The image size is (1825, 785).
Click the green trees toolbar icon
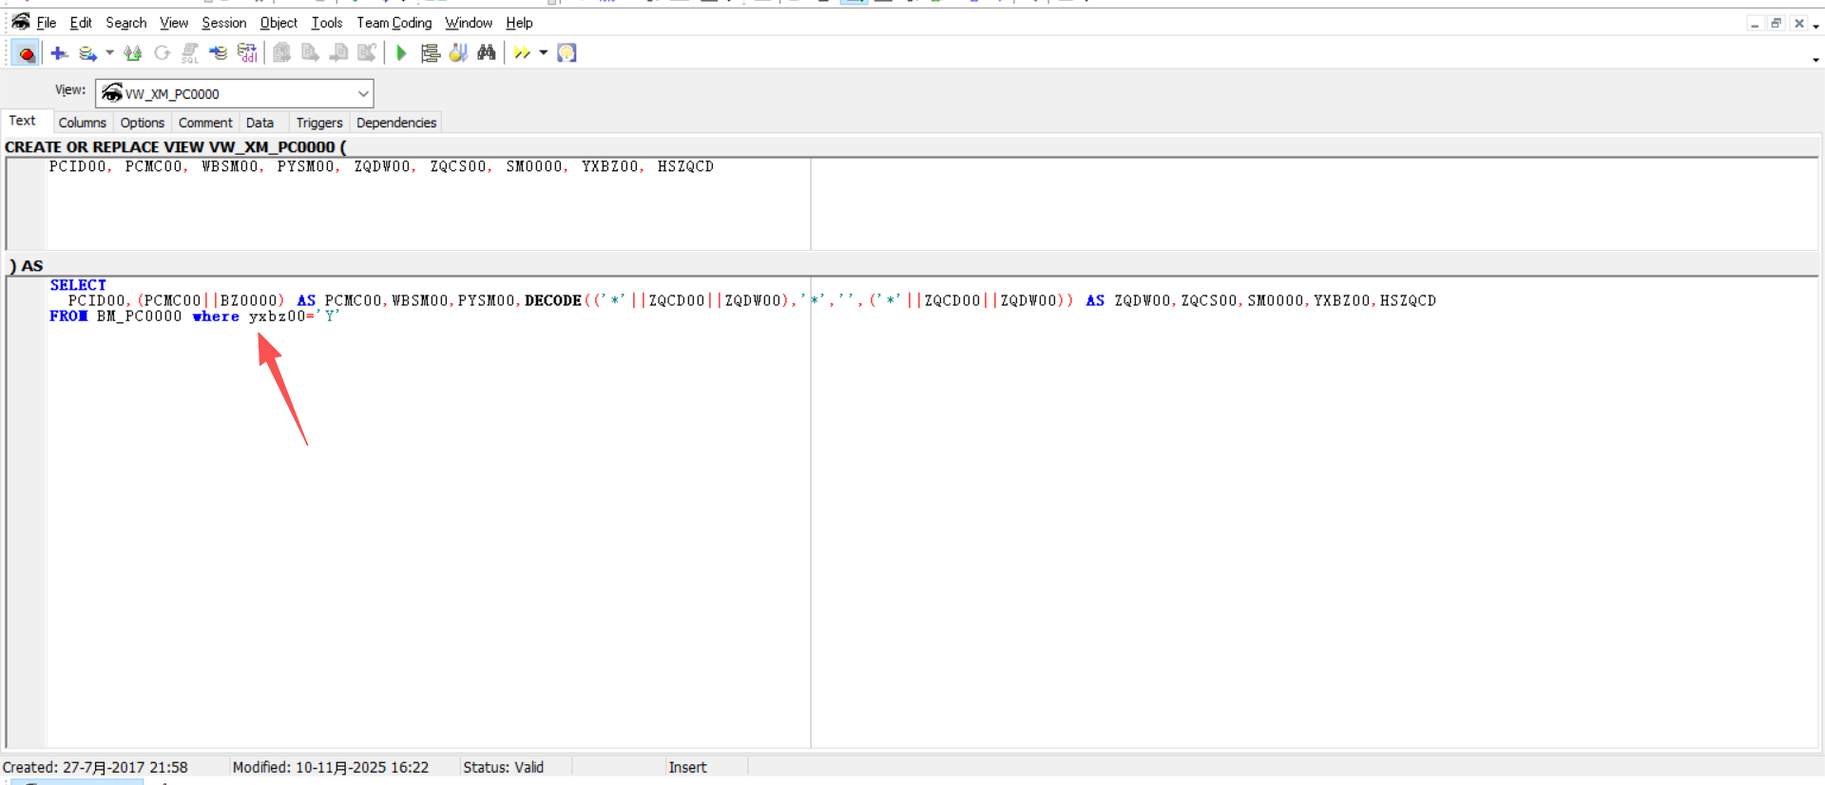[x=133, y=53]
